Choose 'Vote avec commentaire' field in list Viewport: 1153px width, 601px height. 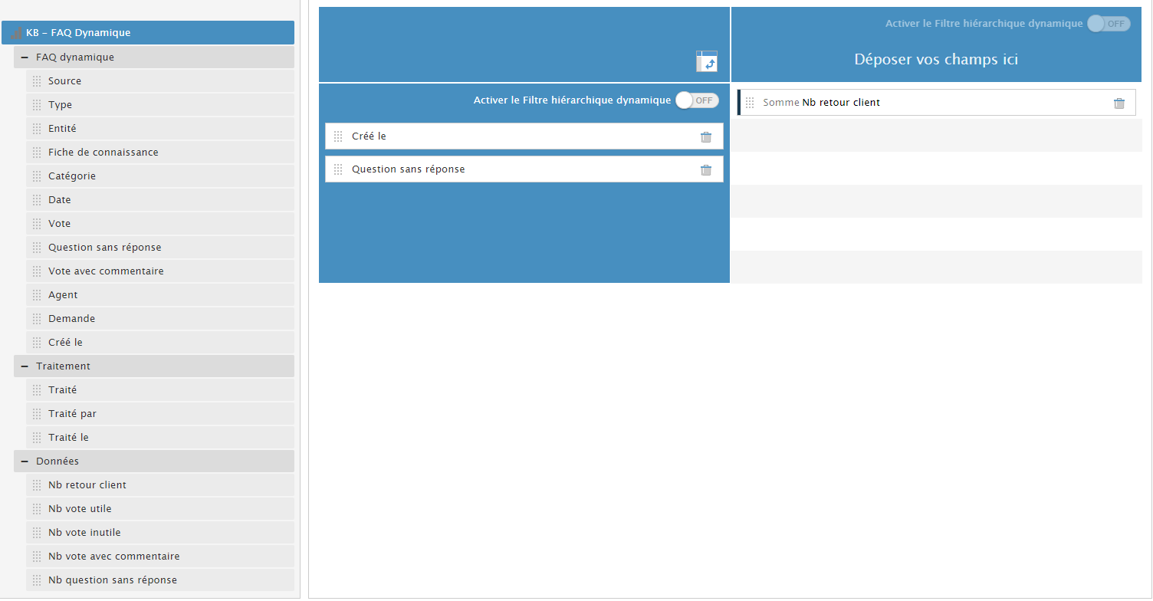coord(106,271)
